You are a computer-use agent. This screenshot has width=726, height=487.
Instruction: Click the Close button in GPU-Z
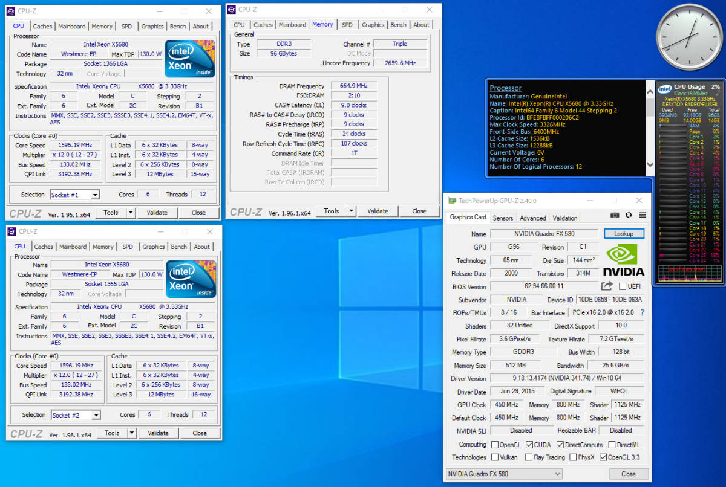pos(629,474)
